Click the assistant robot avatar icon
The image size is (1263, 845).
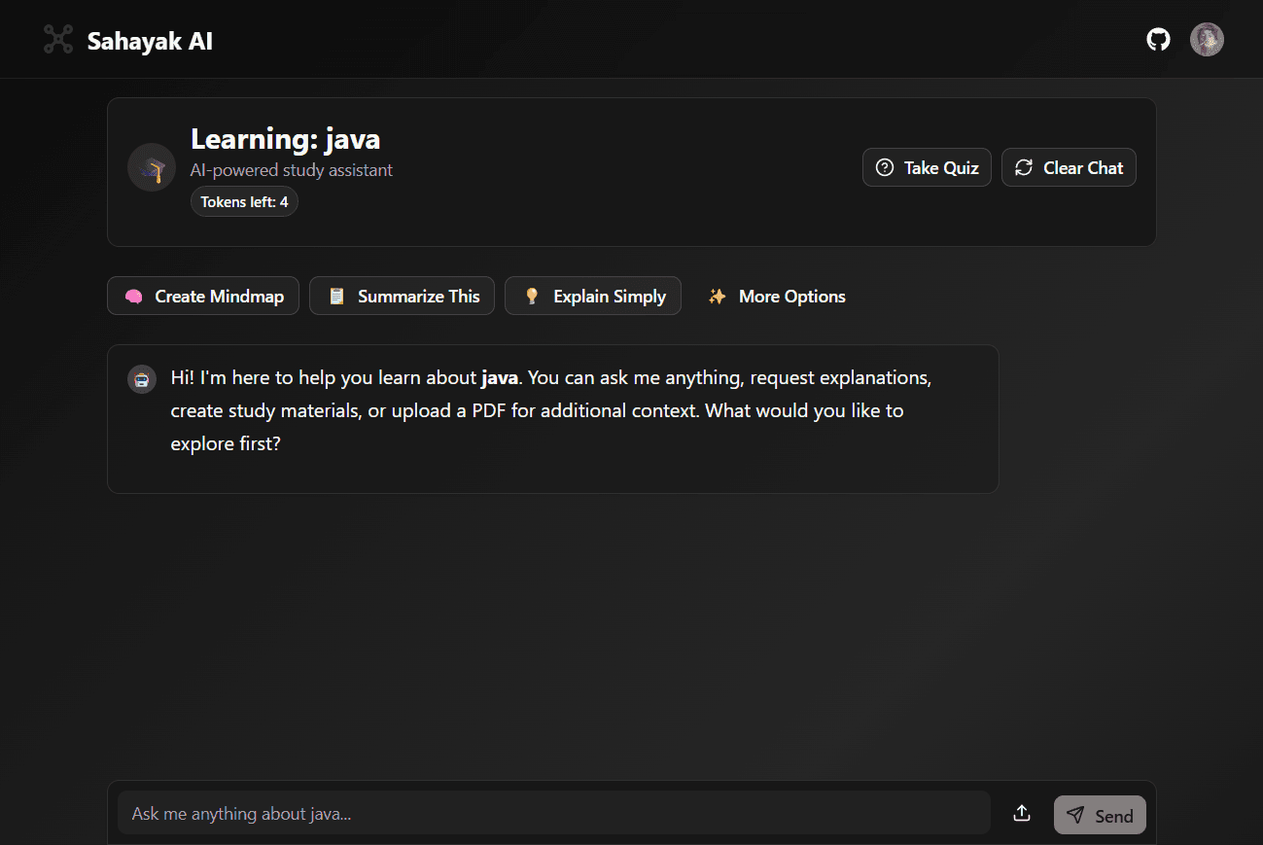pyautogui.click(x=142, y=379)
